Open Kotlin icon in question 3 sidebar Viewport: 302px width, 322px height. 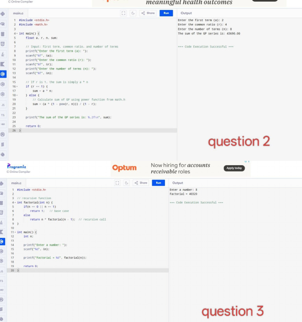2,232
